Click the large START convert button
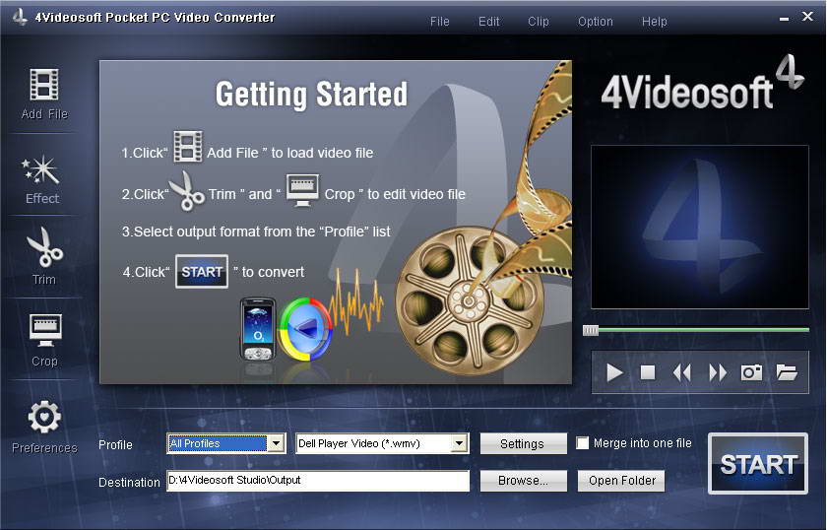Screen dimensions: 827x530 [x=758, y=463]
